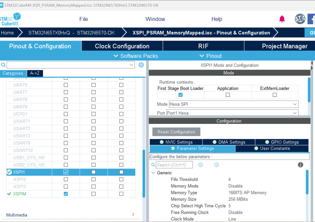Image resolution: width=315 pixels, height=222 pixels.
Task: Click Reset Configuration button
Action: coord(176,132)
